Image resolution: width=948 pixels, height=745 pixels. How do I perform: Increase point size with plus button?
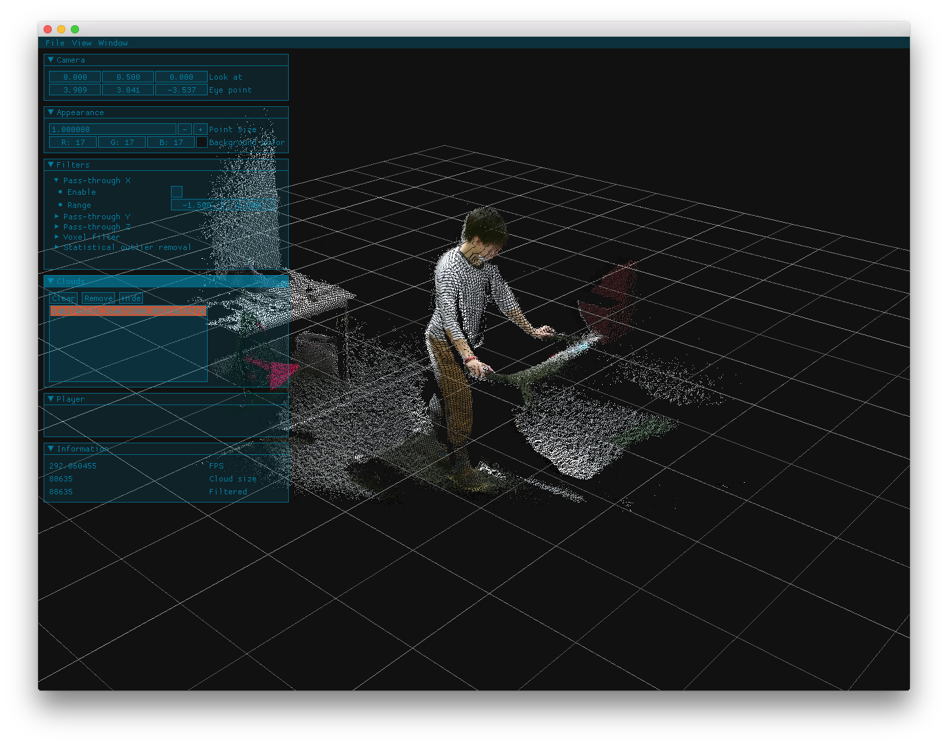200,129
